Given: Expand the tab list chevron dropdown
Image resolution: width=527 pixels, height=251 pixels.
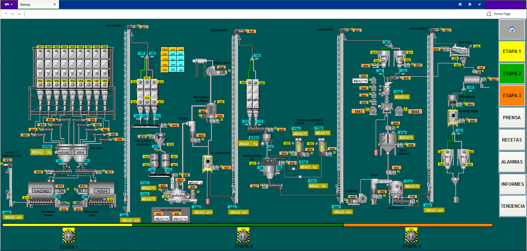Looking at the screenshot, I should 479,4.
